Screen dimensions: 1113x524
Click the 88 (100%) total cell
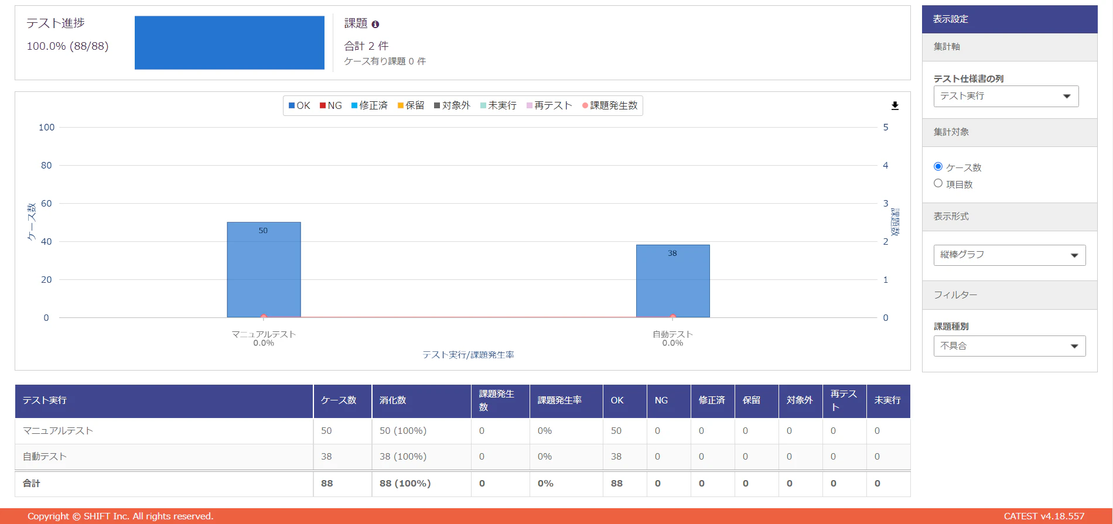422,484
